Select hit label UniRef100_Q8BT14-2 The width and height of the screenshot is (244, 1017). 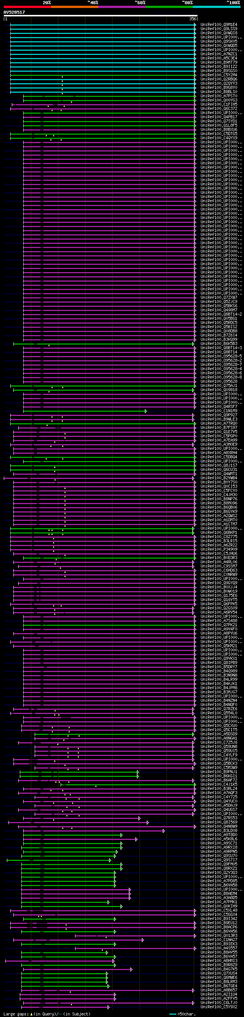[221, 314]
